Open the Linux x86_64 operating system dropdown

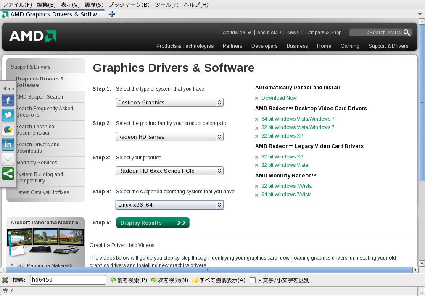click(x=170, y=205)
